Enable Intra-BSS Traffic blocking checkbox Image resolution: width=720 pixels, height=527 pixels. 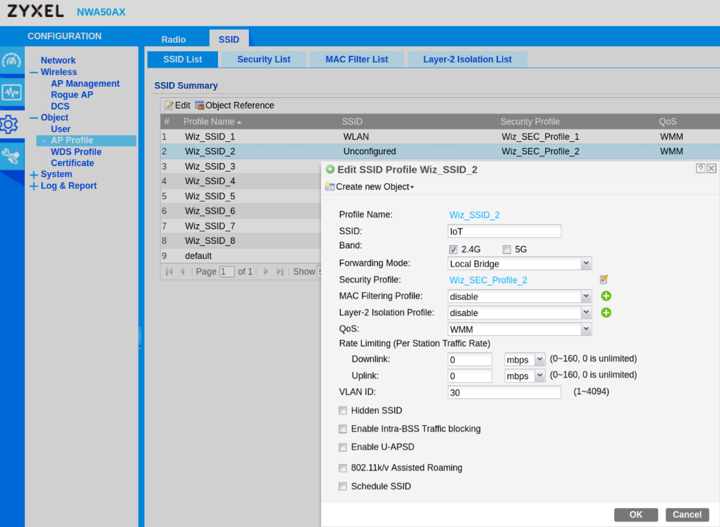pos(342,428)
